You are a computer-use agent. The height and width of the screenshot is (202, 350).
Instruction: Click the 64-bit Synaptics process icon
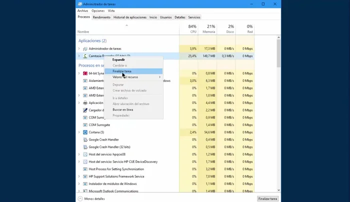(x=85, y=73)
